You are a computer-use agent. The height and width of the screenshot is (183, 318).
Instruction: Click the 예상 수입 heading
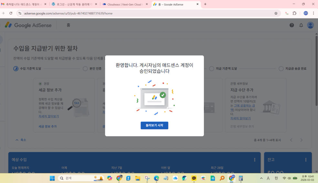[19, 159]
